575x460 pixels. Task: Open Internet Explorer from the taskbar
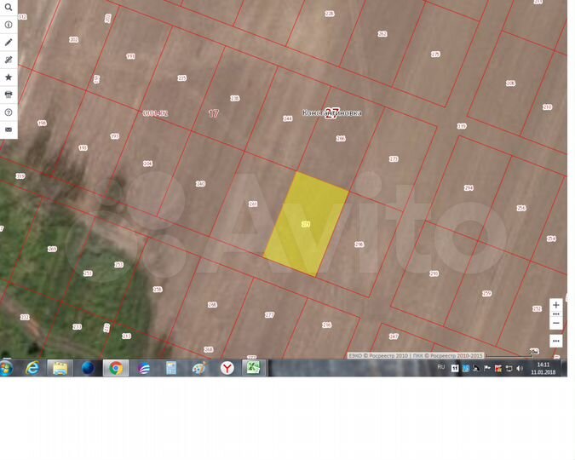[x=32, y=368]
